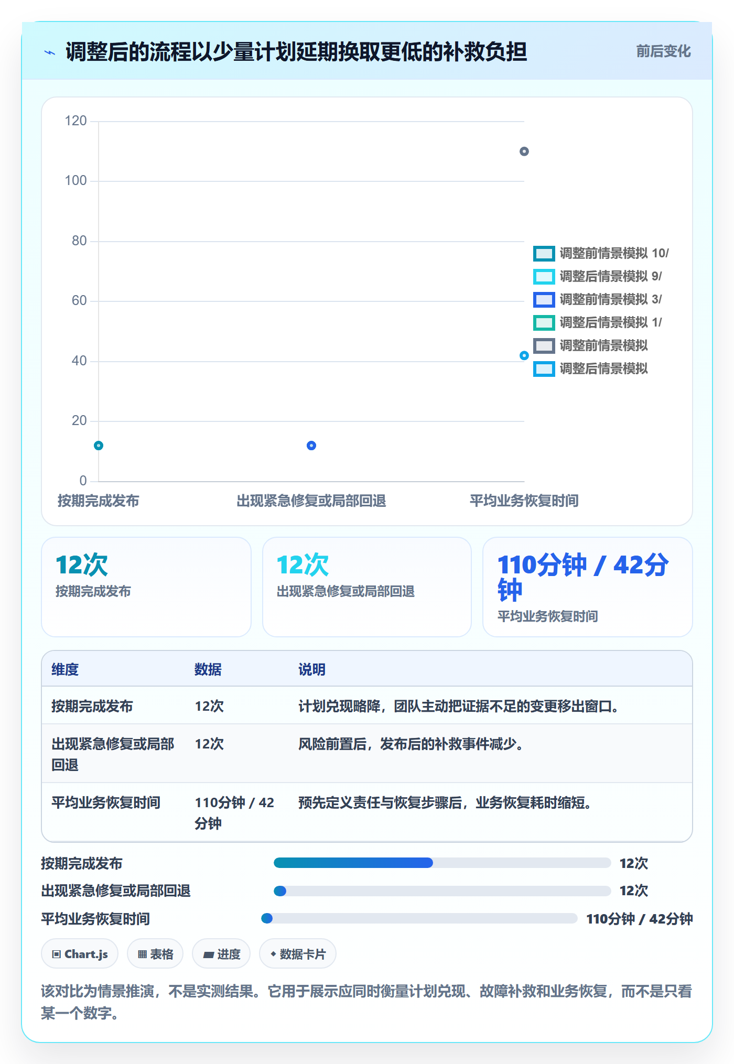The width and height of the screenshot is (734, 1064).
Task: Click the teal data point above 按期完成发布
Action: coord(99,446)
